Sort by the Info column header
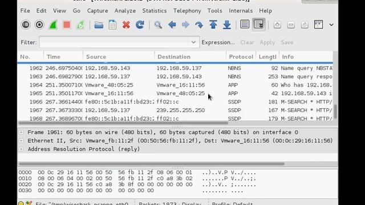365x205 pixels. [x=306, y=57]
